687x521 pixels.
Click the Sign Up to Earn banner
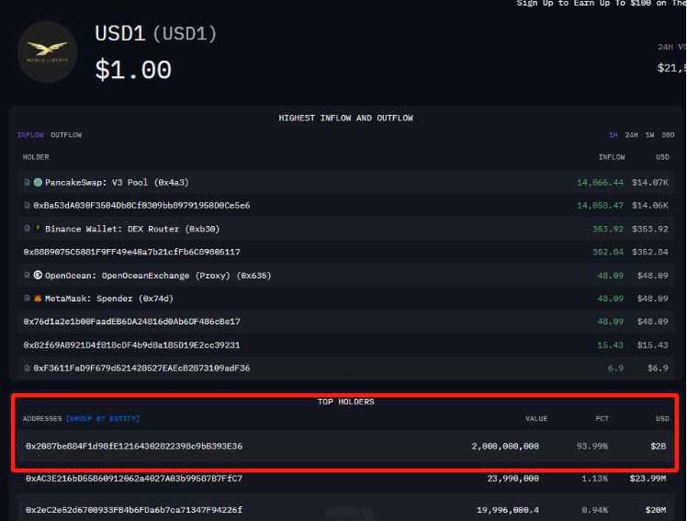[x=601, y=4]
